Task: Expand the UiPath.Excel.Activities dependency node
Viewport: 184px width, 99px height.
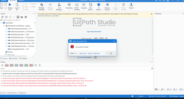Action: [6, 32]
